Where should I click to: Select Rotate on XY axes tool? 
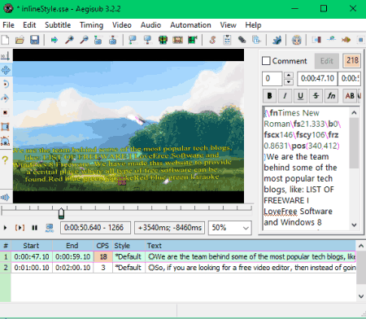(x=6, y=98)
